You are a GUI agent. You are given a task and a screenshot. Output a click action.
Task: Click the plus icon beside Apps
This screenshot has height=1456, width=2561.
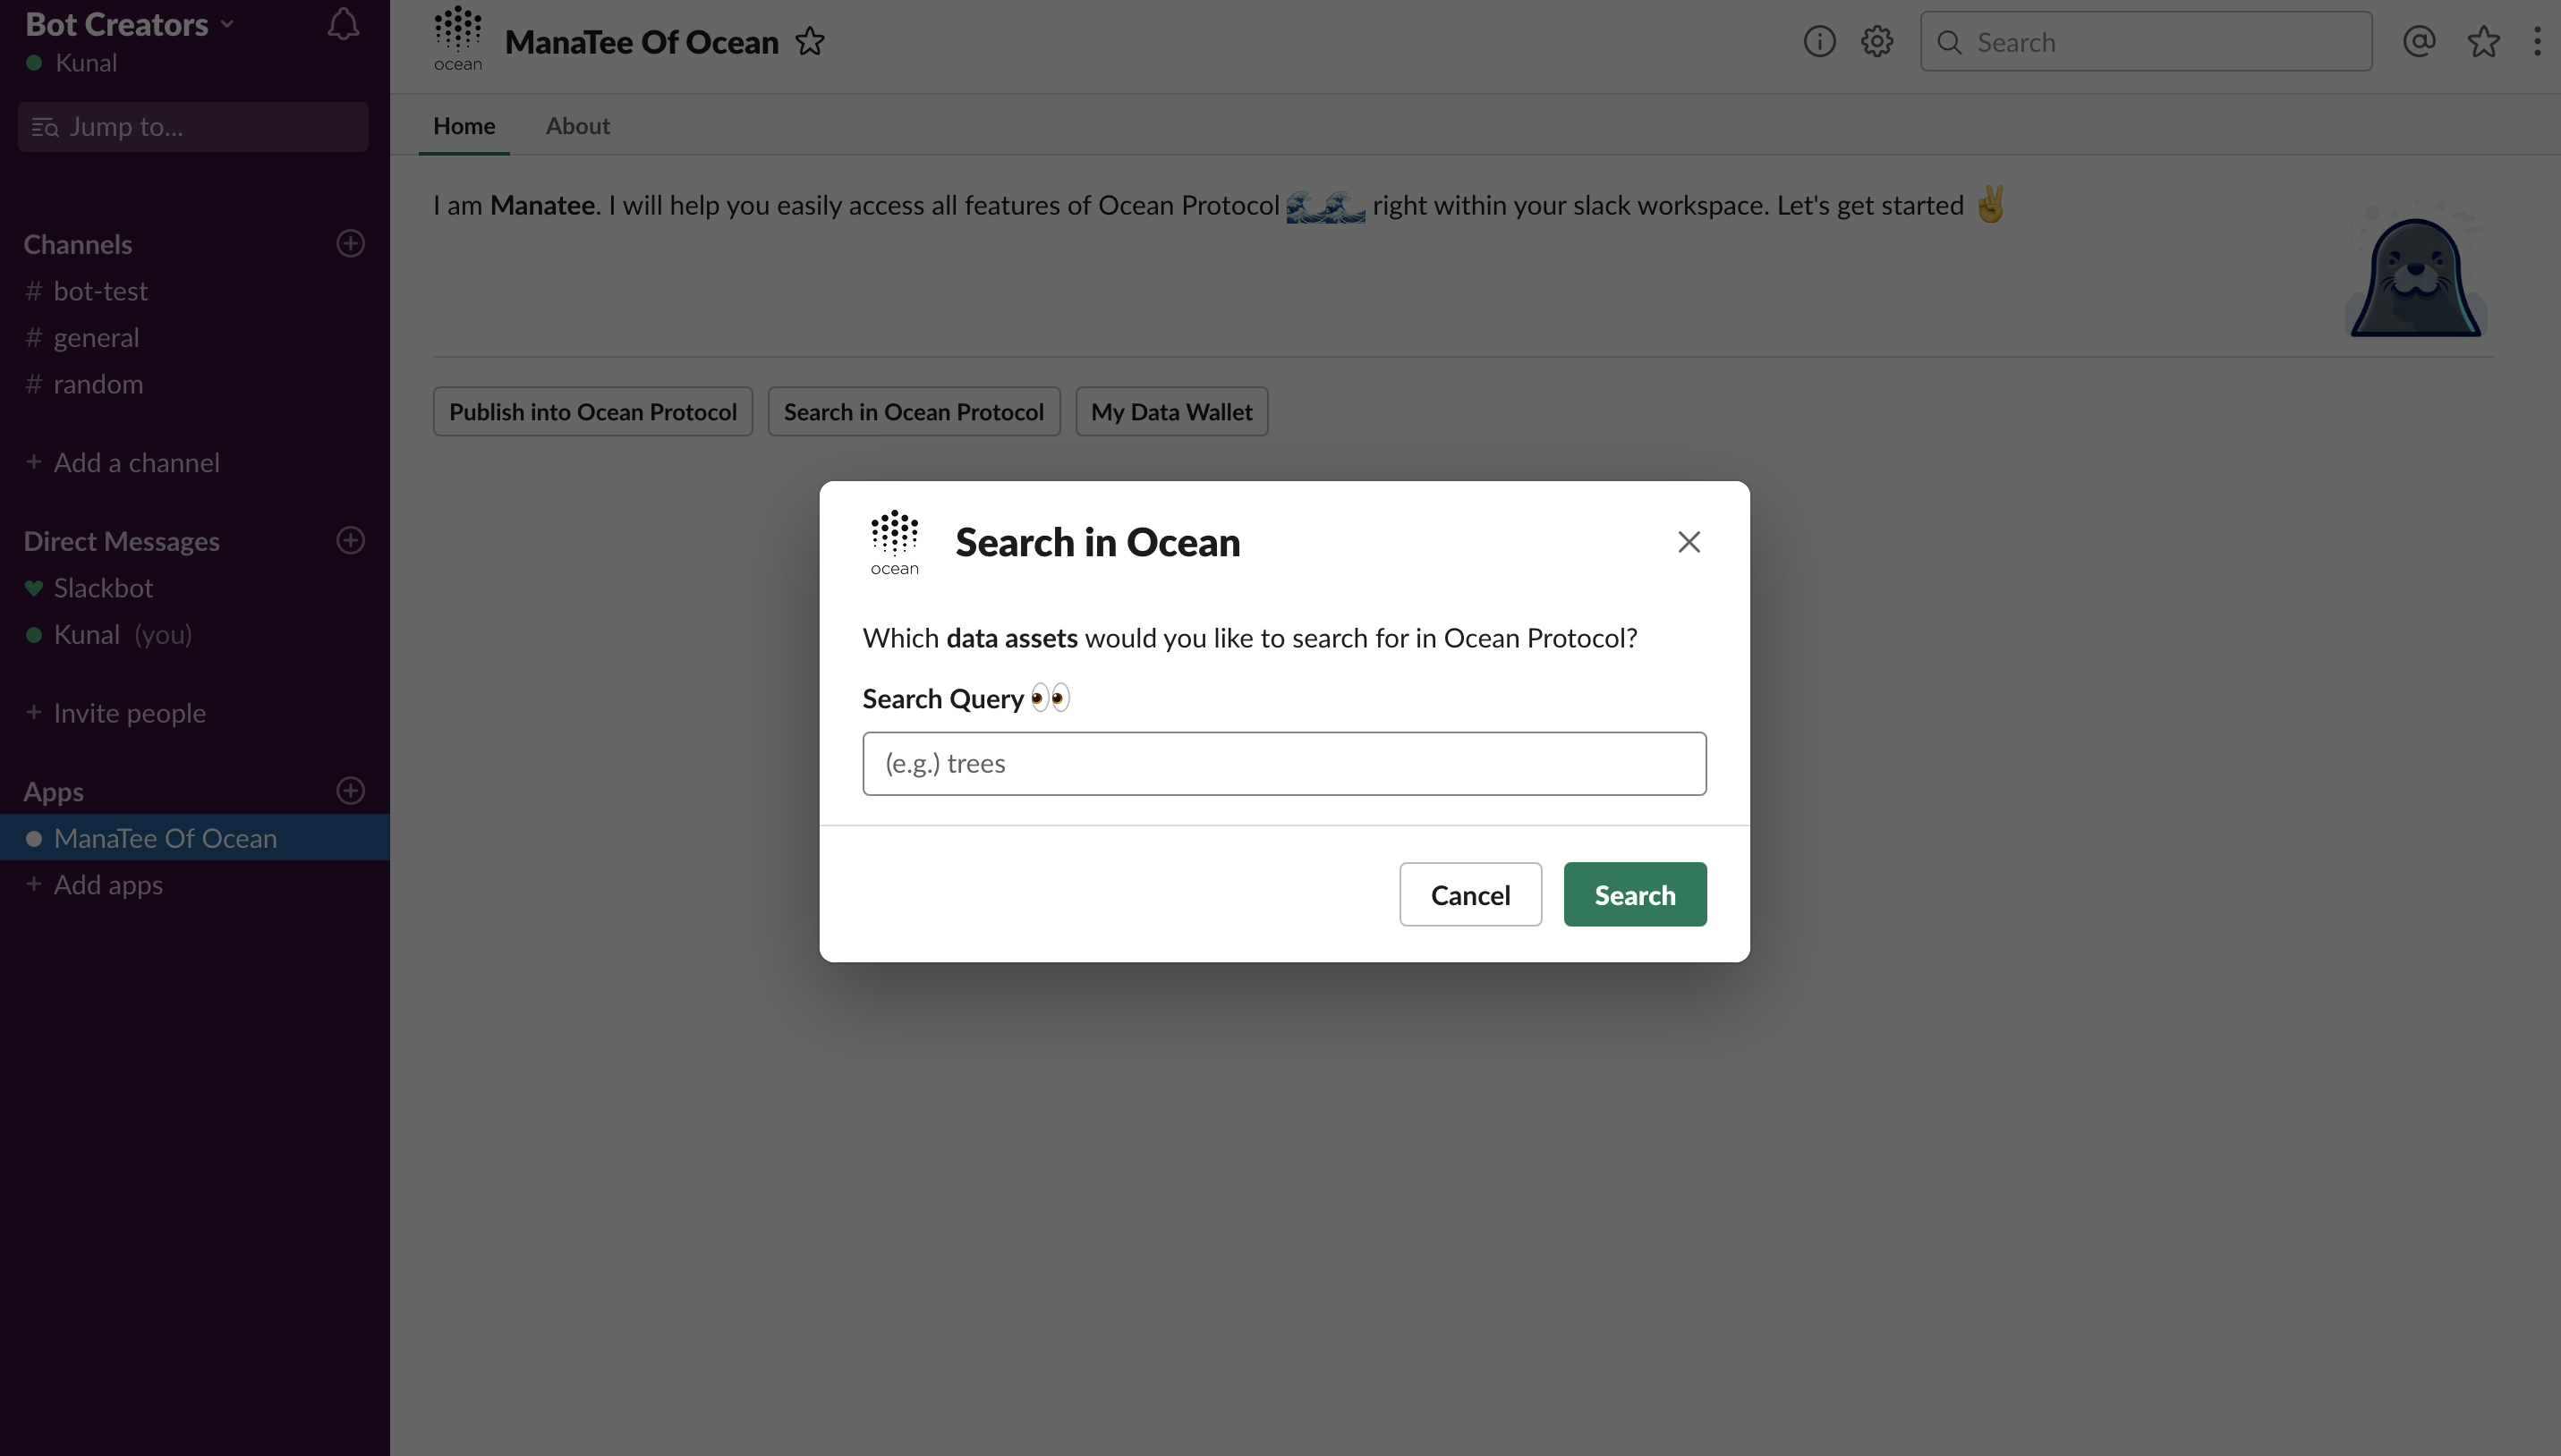click(x=350, y=790)
